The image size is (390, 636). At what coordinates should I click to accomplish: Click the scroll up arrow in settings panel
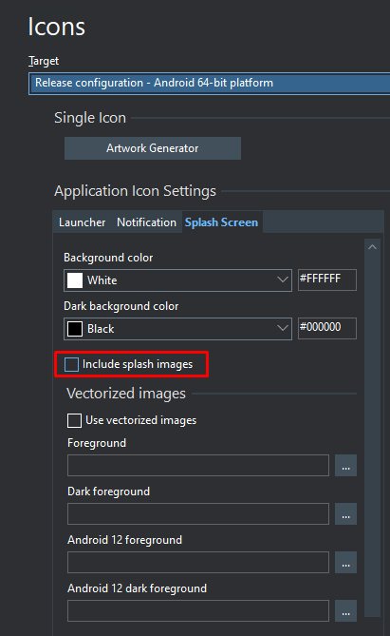click(372, 247)
